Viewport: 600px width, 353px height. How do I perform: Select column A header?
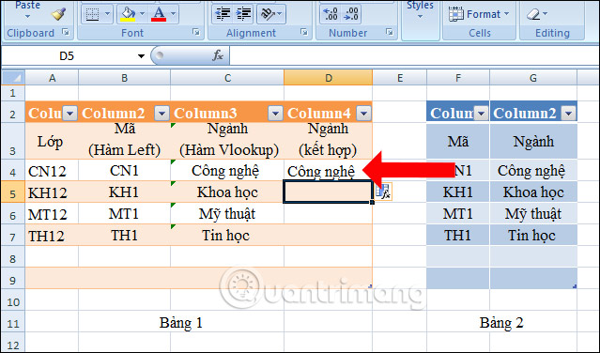coord(52,78)
